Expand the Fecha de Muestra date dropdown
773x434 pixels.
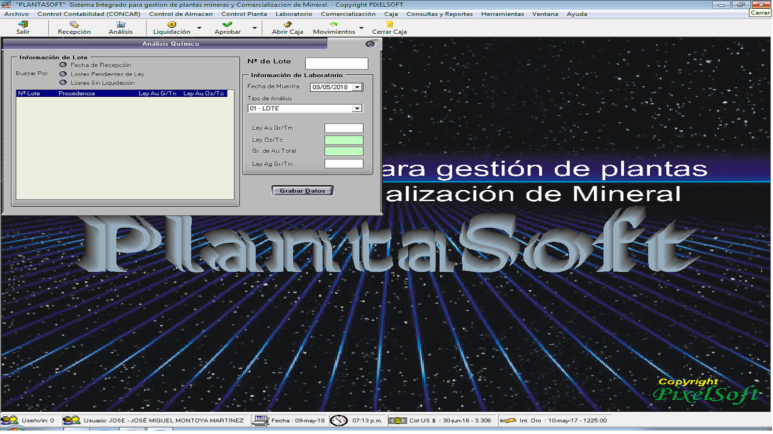pyautogui.click(x=357, y=87)
